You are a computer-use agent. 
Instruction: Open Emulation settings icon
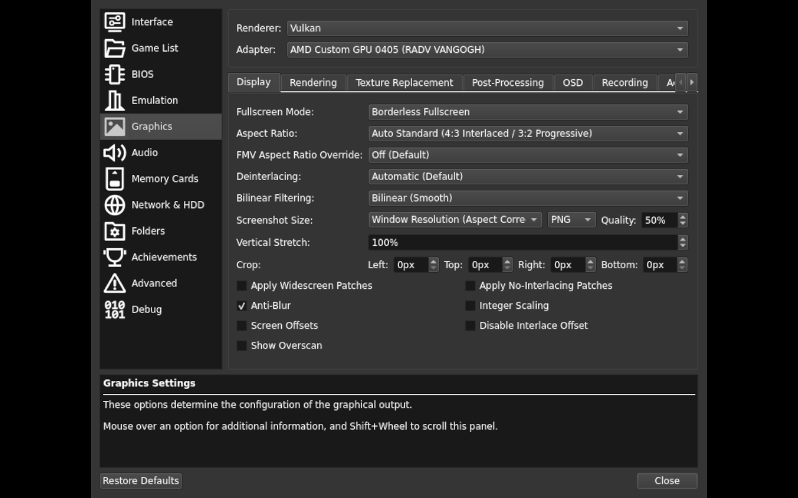point(115,100)
